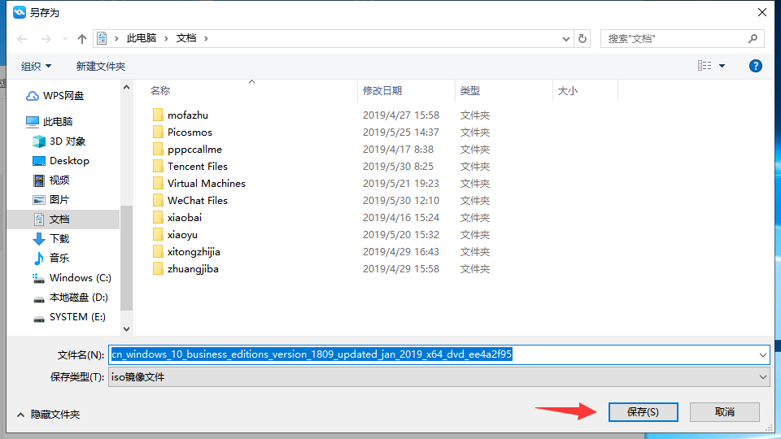The image size is (781, 439).
Task: Click the help question mark icon
Action: [755, 66]
